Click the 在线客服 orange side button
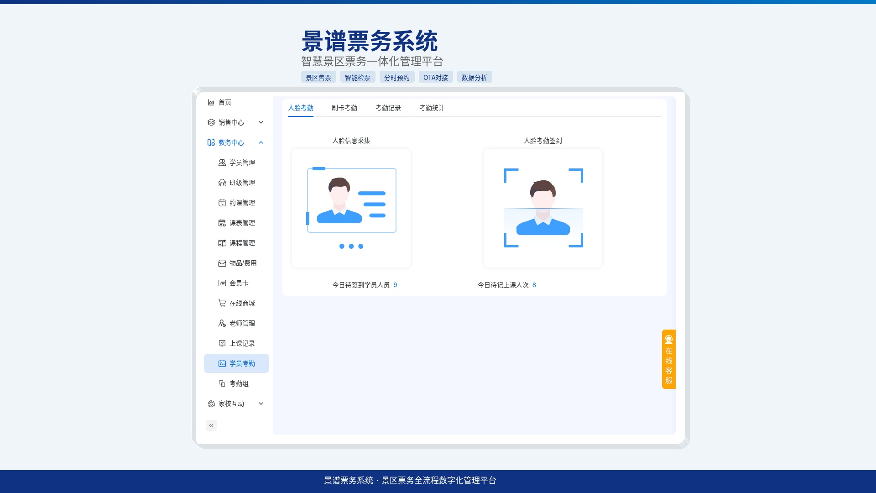876x493 pixels. (669, 359)
